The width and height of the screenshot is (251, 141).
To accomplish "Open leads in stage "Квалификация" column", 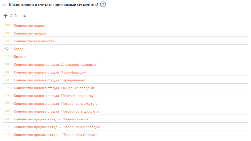I will coord(50,72).
